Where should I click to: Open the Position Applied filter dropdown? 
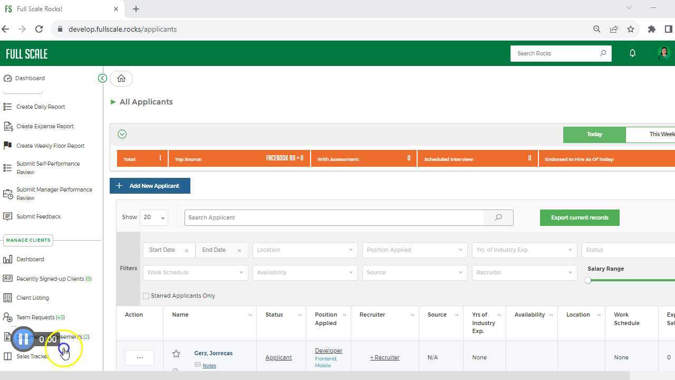pos(414,250)
